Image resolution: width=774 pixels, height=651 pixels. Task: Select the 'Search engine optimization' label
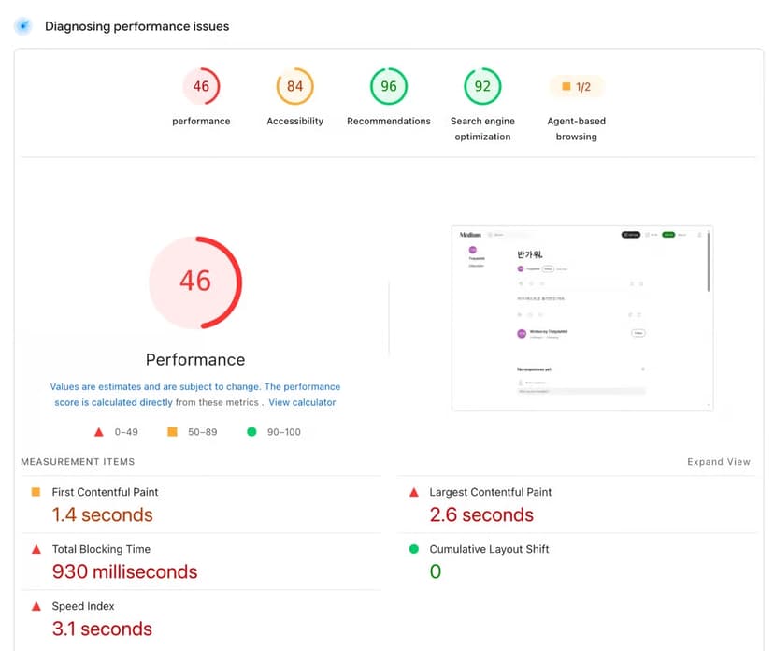(482, 129)
